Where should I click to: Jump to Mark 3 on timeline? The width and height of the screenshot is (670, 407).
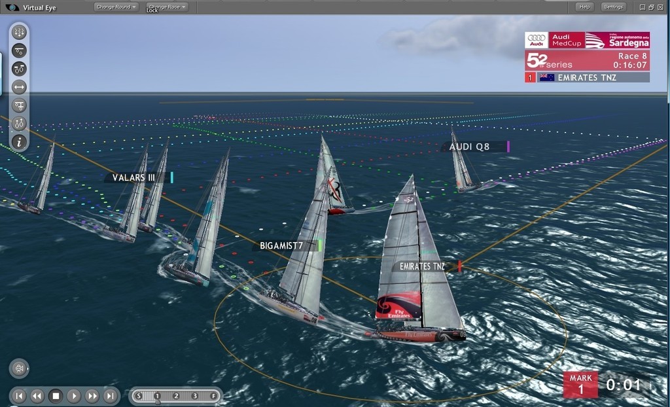(195, 396)
